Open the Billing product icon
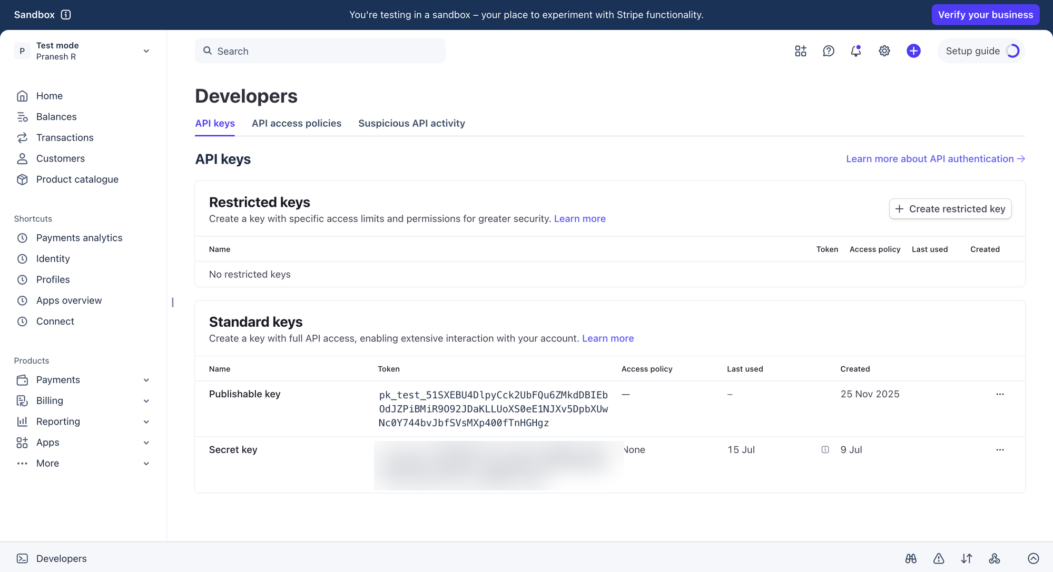This screenshot has width=1053, height=572. [x=22, y=401]
